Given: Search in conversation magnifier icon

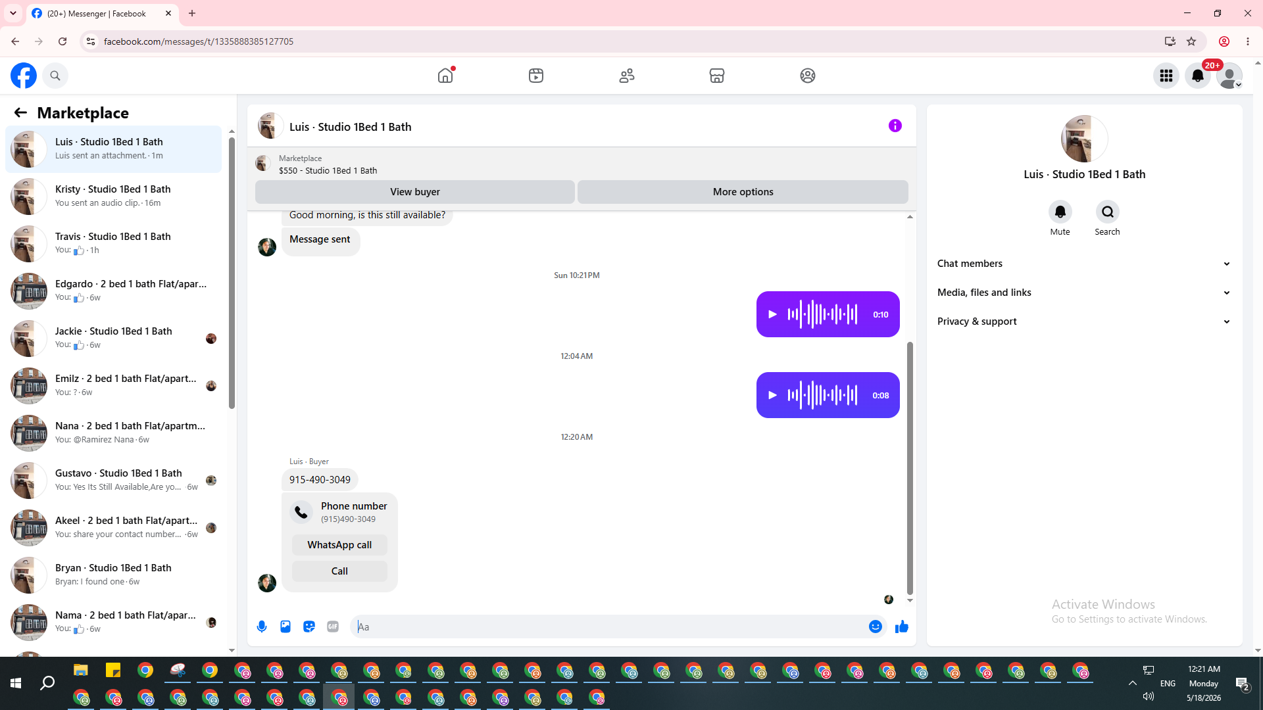Looking at the screenshot, I should pyautogui.click(x=1108, y=212).
